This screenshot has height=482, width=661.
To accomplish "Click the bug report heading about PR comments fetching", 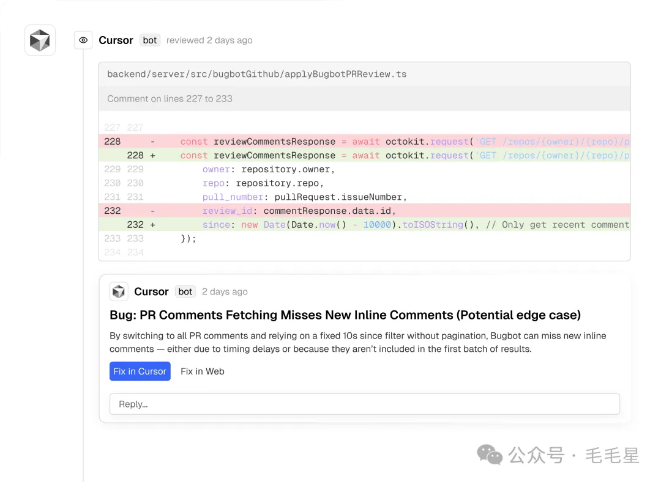I will (x=345, y=315).
